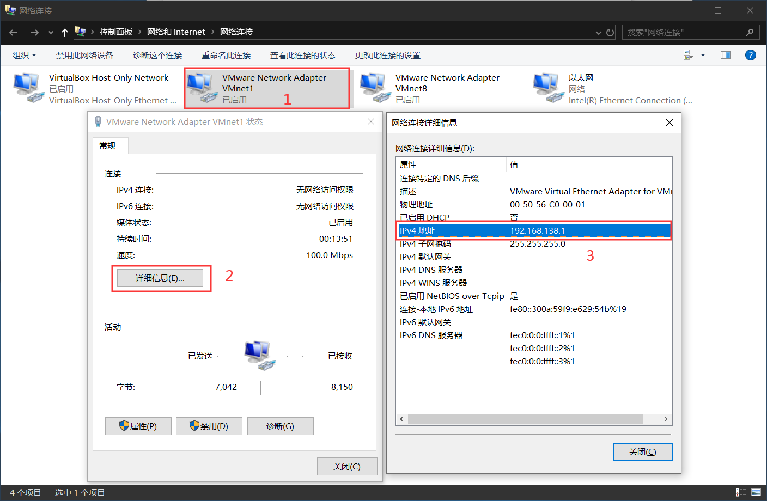Click the network activity computer icon

click(260, 356)
